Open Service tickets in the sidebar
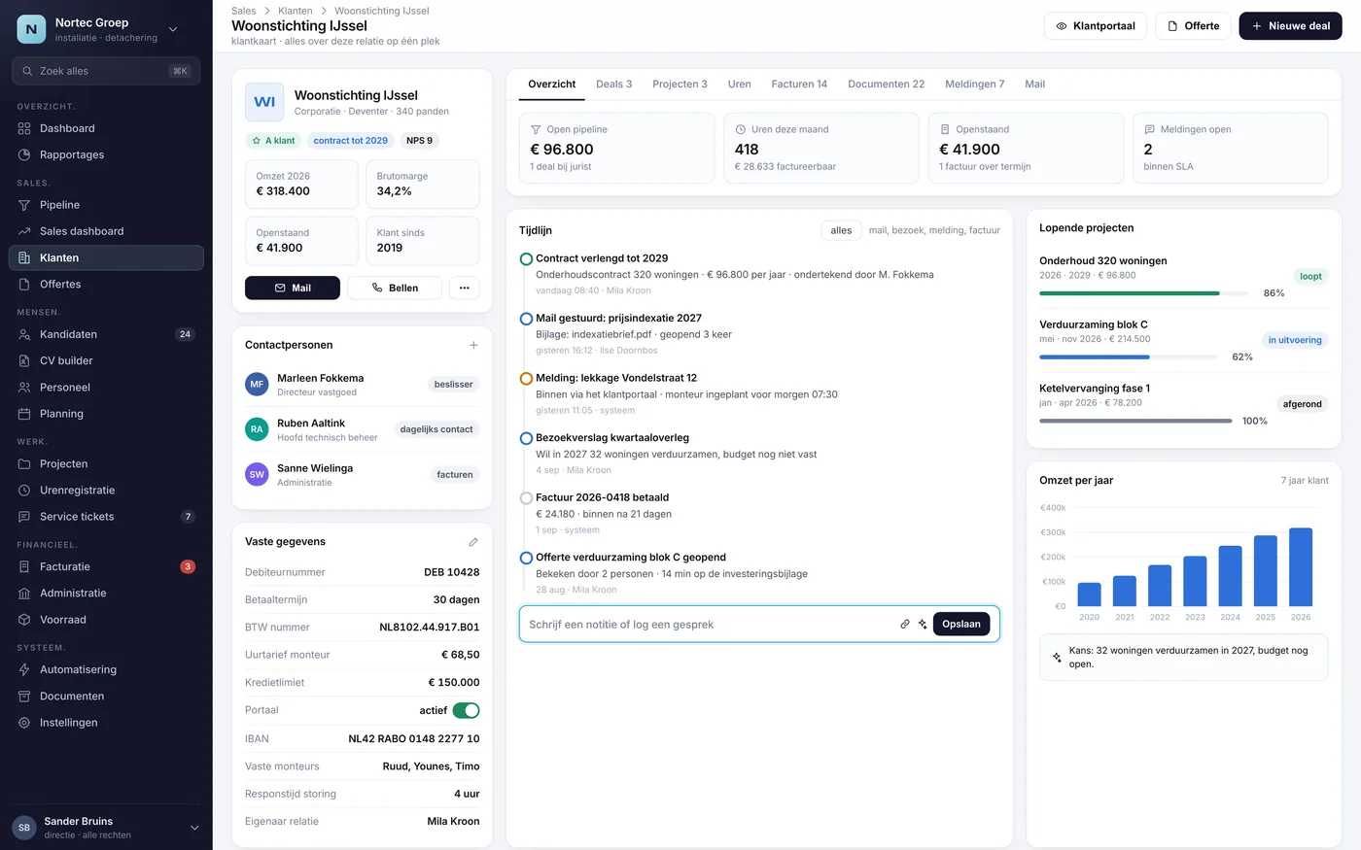 coord(106,517)
